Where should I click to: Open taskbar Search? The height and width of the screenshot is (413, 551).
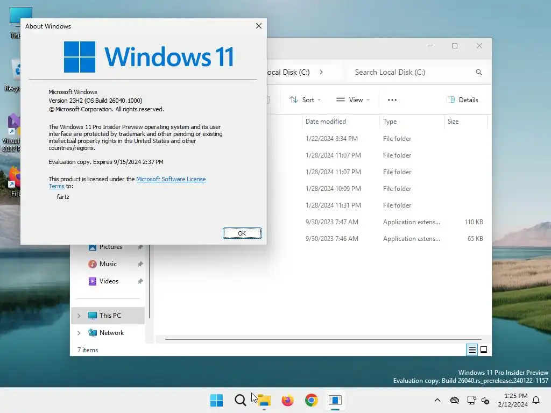[x=241, y=400]
